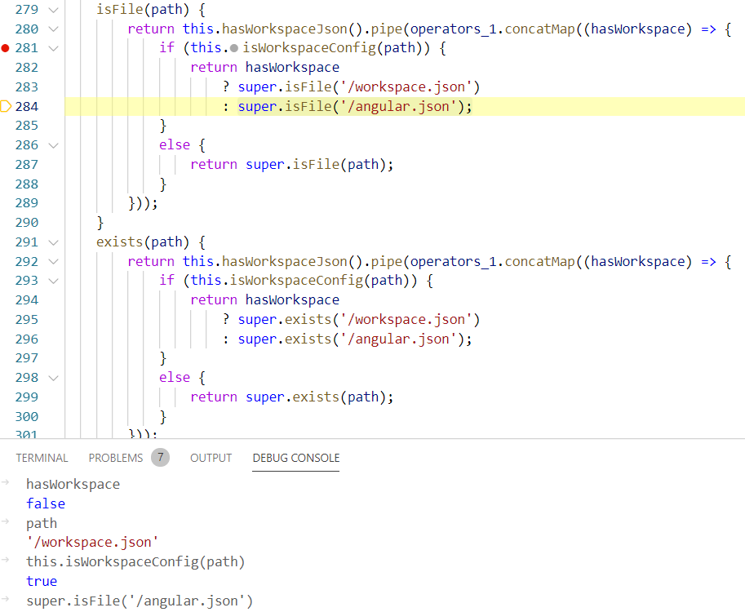The width and height of the screenshot is (745, 612).
Task: Select the DEBUG CONSOLE tab
Action: [x=296, y=458]
